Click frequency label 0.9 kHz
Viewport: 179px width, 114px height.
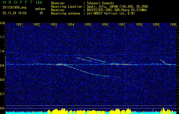click(2, 66)
